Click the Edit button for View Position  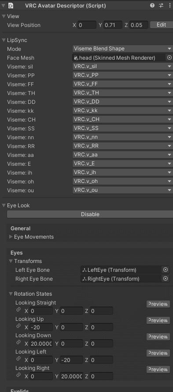tap(161, 25)
